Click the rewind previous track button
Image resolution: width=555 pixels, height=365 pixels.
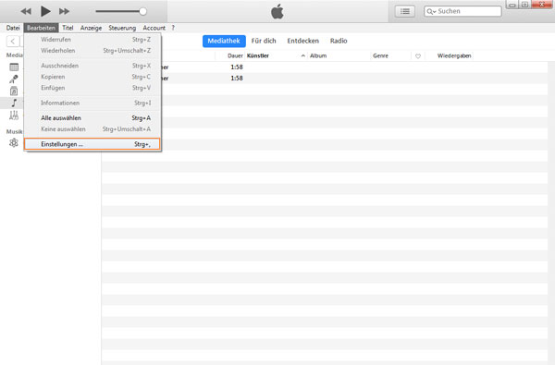coord(26,11)
